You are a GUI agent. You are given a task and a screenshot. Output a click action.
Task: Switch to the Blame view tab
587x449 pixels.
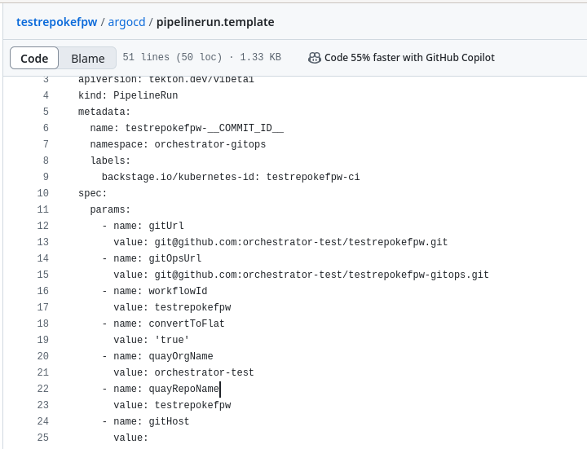coord(88,58)
